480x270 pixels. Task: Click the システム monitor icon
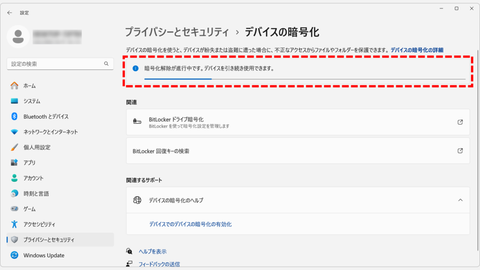point(15,101)
